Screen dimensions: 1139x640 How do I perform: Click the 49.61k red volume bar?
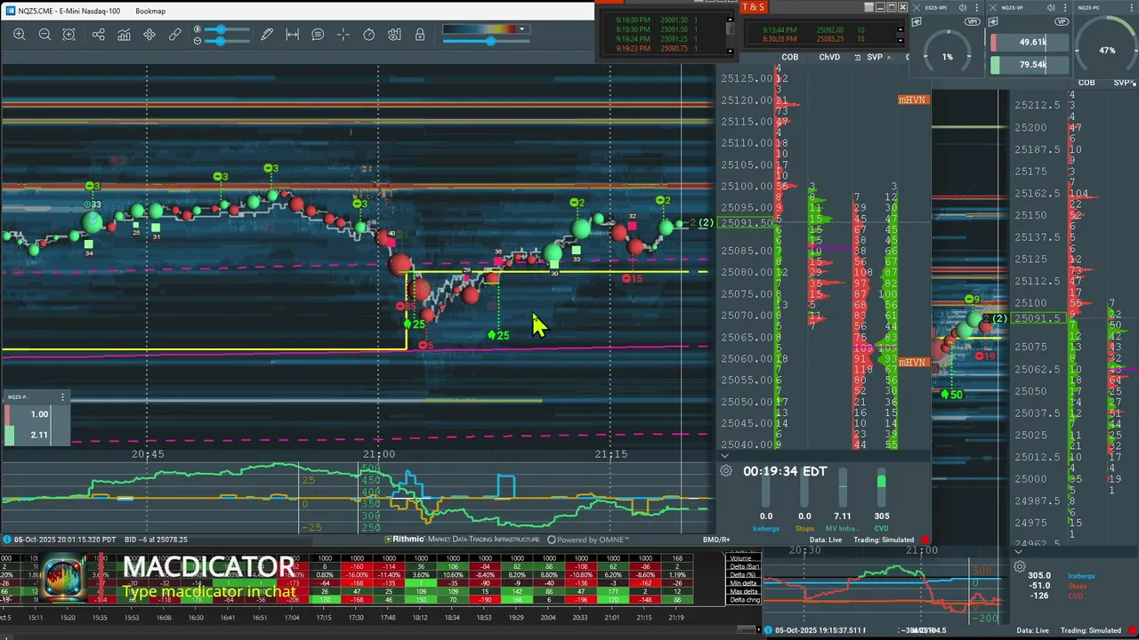(1028, 42)
